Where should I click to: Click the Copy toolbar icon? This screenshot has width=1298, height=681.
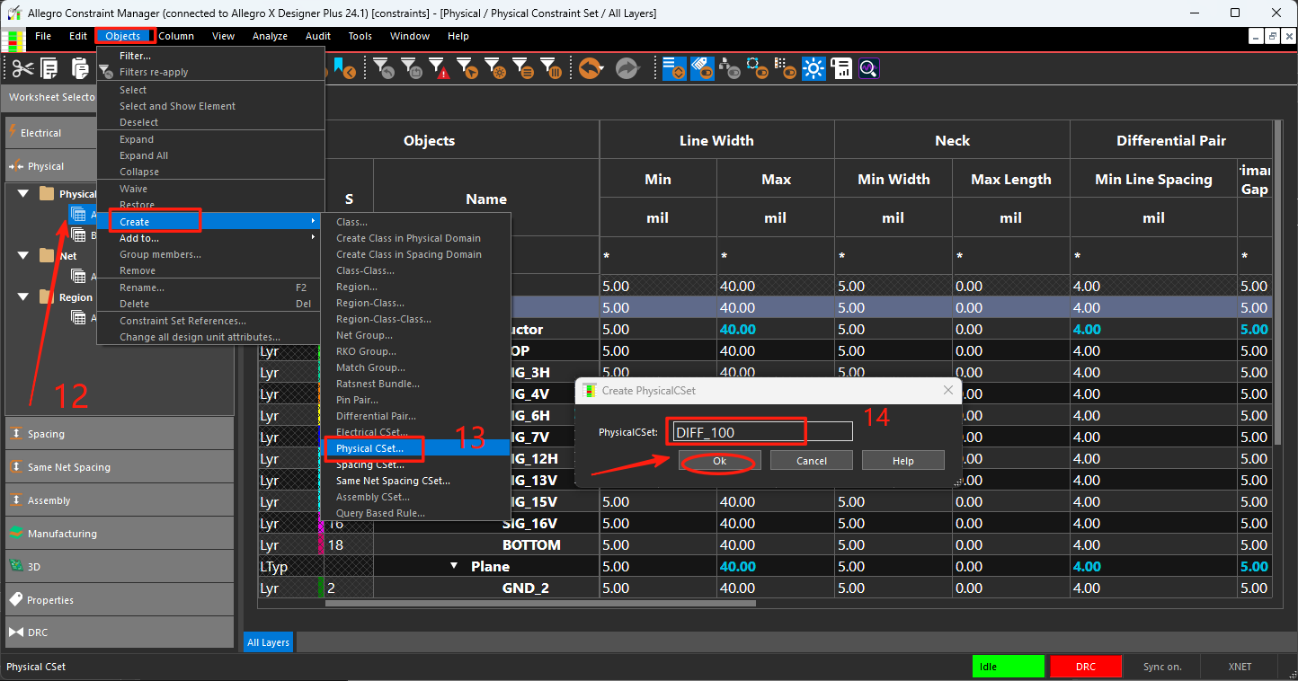(x=49, y=68)
